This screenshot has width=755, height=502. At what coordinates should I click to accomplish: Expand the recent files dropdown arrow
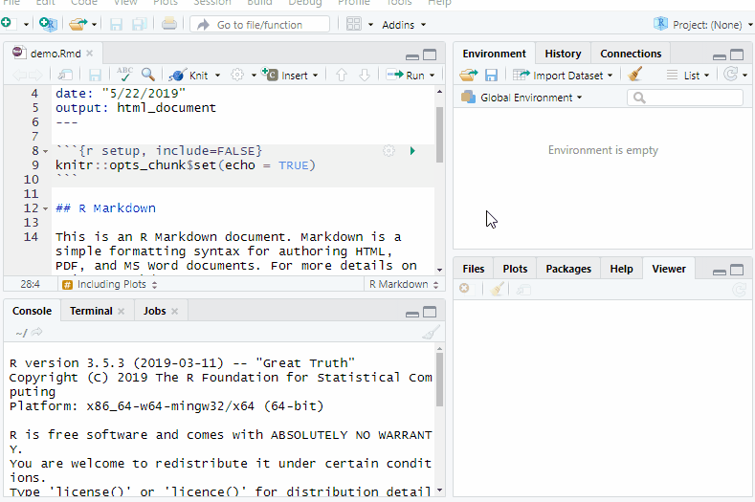point(94,24)
